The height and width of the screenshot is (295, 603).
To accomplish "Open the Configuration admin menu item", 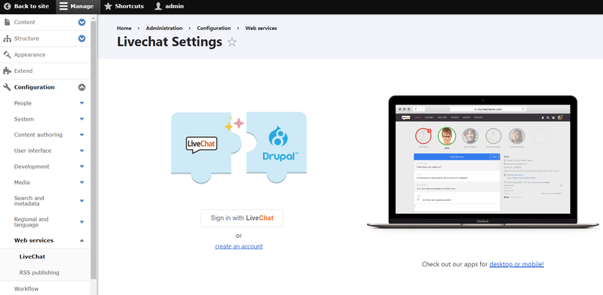I will [34, 87].
